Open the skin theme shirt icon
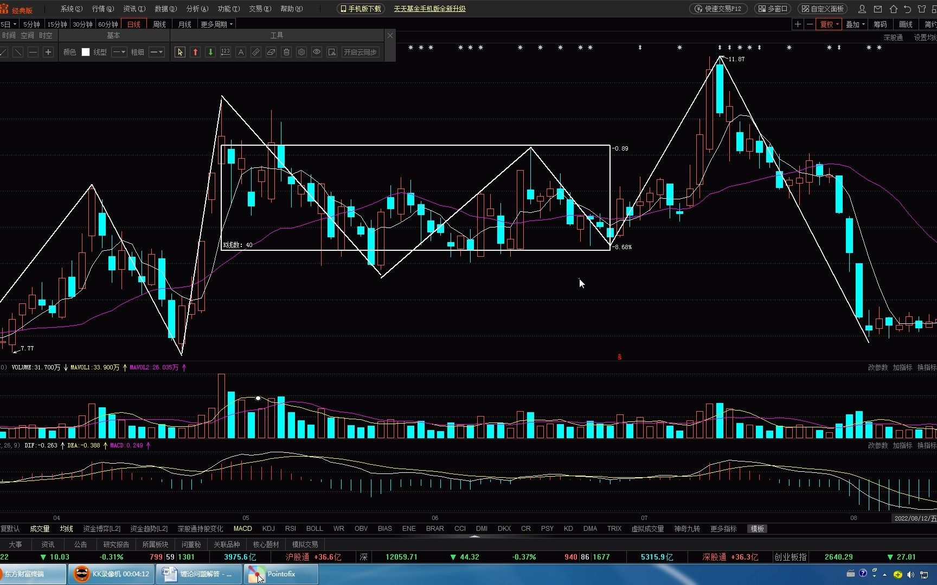 click(922, 9)
